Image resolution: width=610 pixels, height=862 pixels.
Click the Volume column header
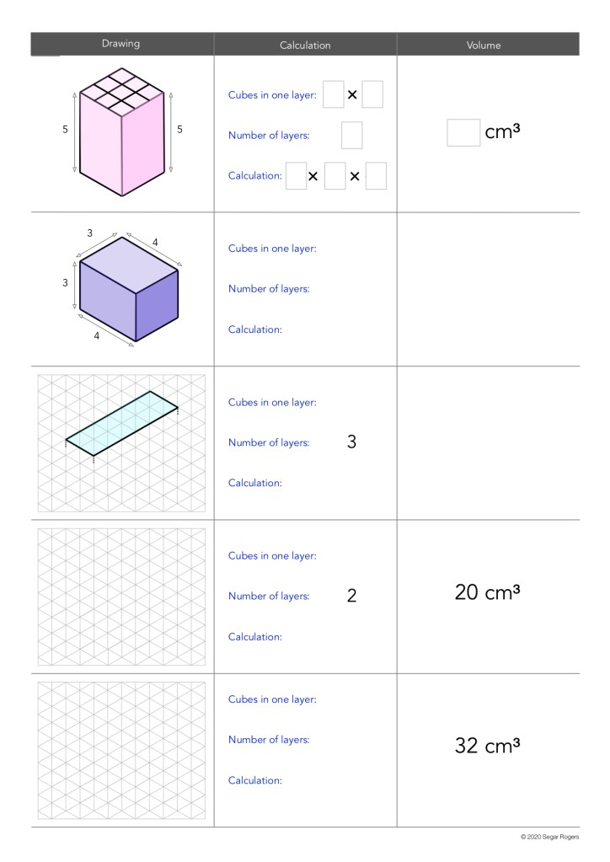(x=488, y=44)
